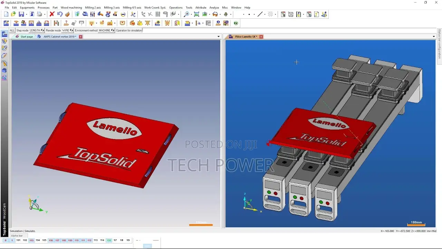
Task: Open a file with the folder icon
Action: tap(13, 14)
